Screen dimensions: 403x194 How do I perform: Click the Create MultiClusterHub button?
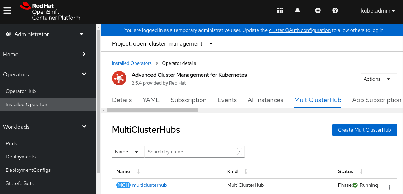coord(364,130)
